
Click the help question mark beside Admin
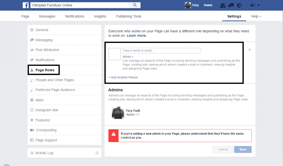tap(138, 115)
